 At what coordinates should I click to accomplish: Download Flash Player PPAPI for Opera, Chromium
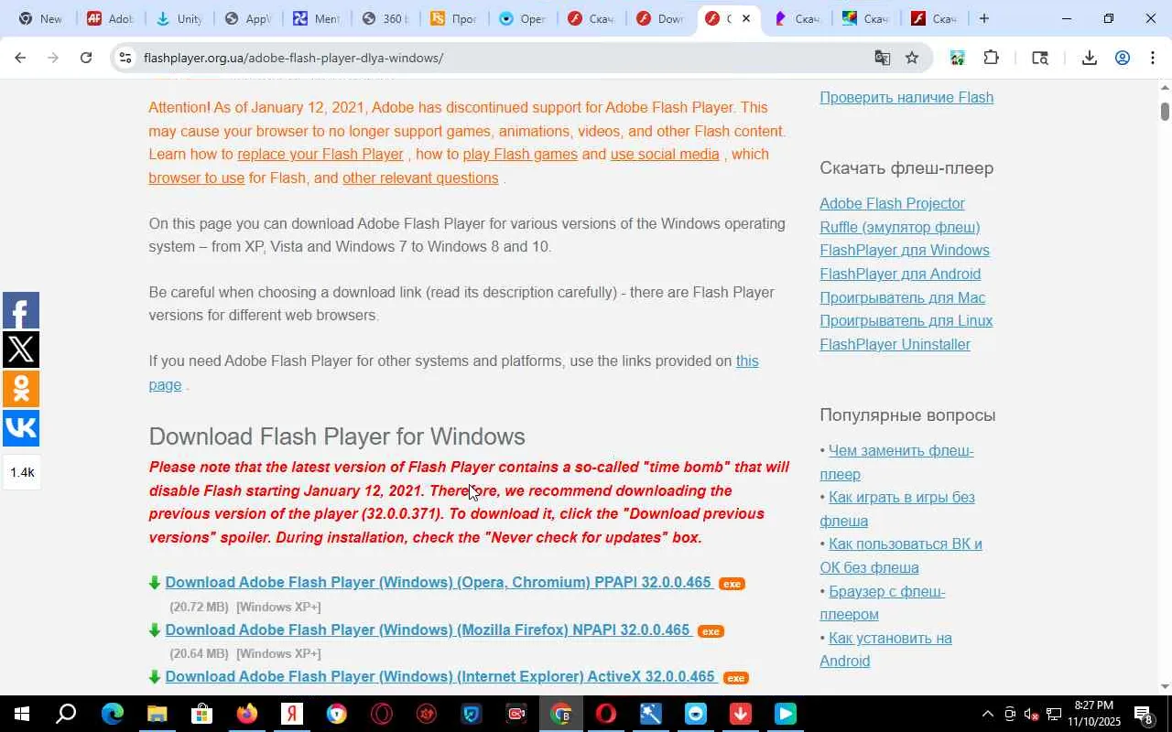[438, 583]
